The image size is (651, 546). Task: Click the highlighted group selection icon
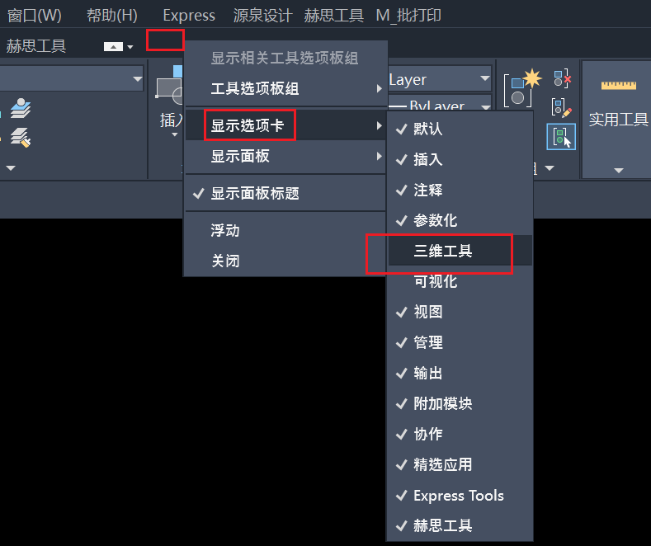coord(561,137)
